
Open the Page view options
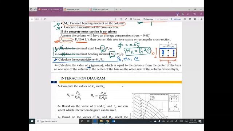click(148, 19)
